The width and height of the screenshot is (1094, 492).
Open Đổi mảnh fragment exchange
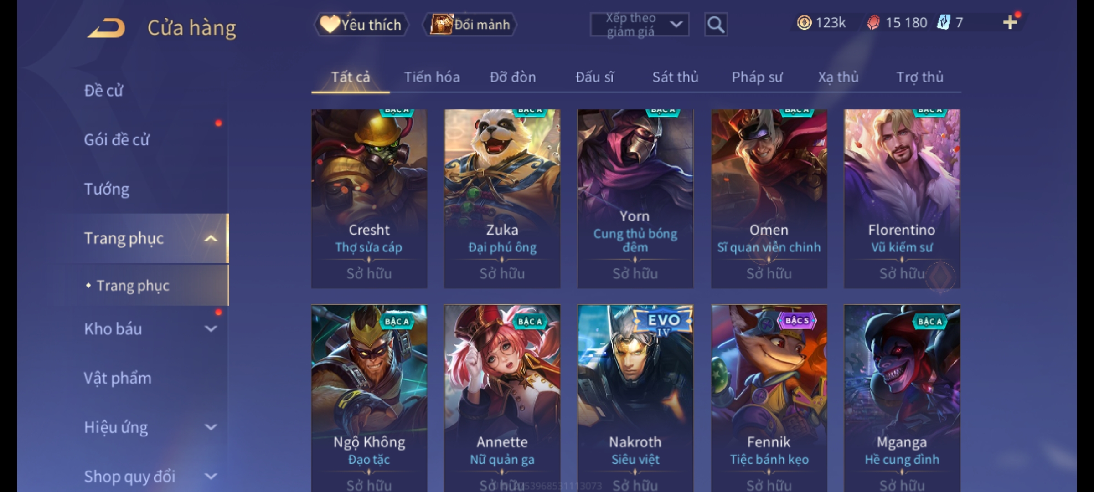coord(470,25)
